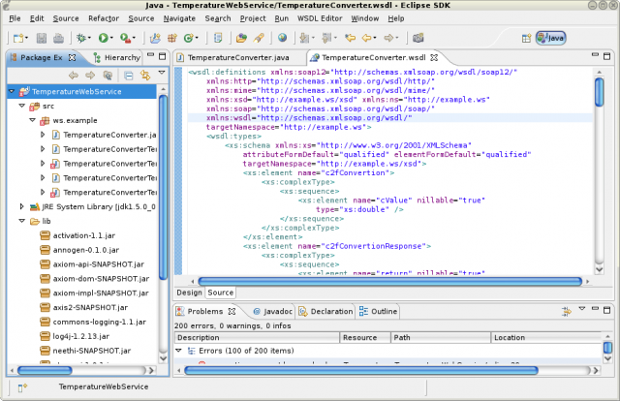
Task: Click the Forward navigation arrow in main toolbar
Action: point(389,38)
